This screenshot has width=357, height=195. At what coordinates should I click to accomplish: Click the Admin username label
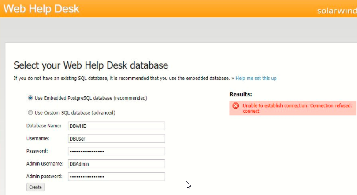45,164
